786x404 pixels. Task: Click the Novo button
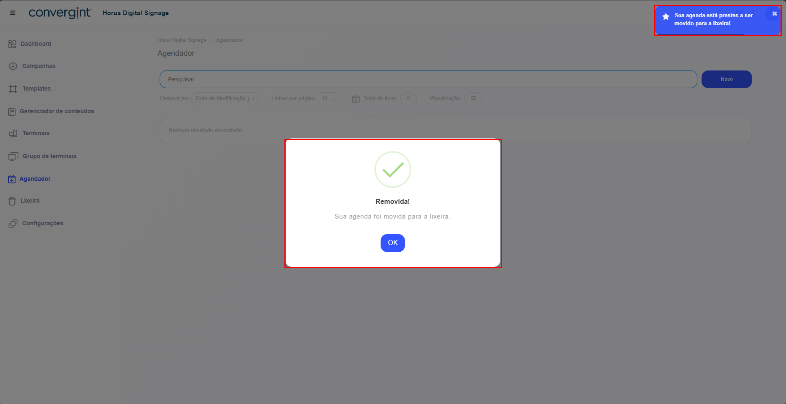tap(726, 79)
